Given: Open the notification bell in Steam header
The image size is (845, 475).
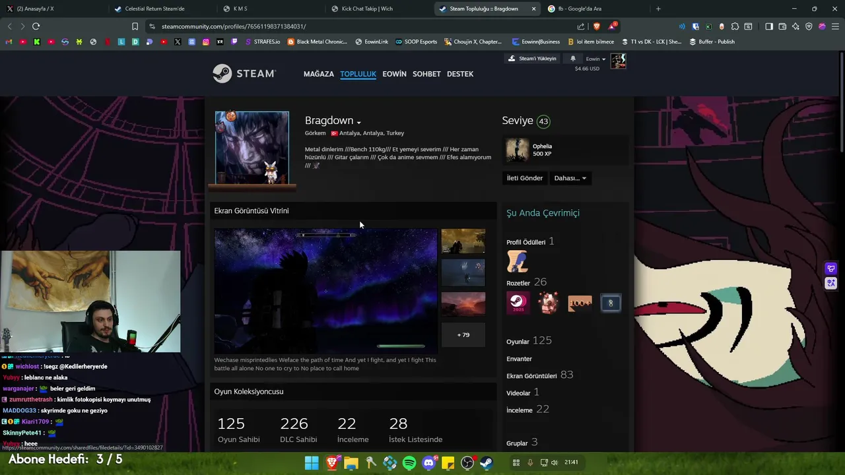Looking at the screenshot, I should click(x=573, y=59).
